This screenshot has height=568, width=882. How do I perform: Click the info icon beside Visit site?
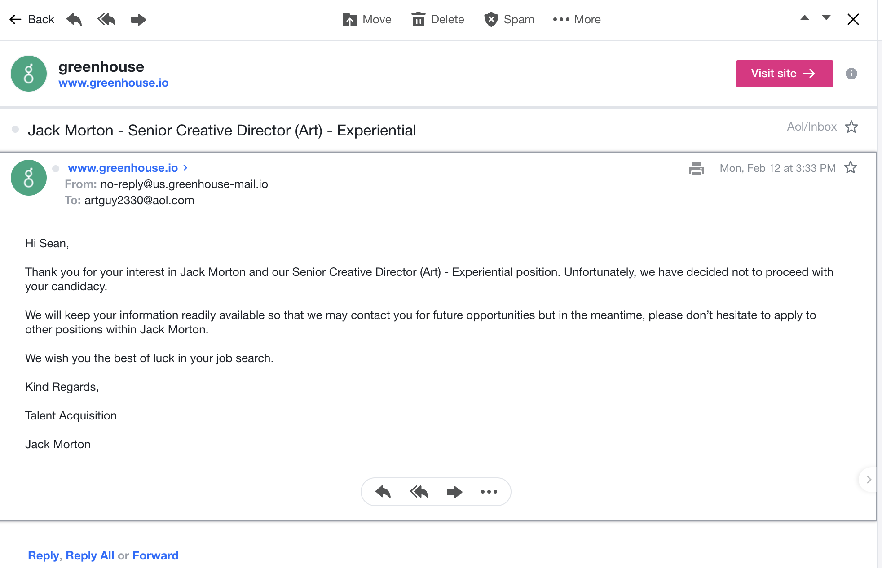851,74
